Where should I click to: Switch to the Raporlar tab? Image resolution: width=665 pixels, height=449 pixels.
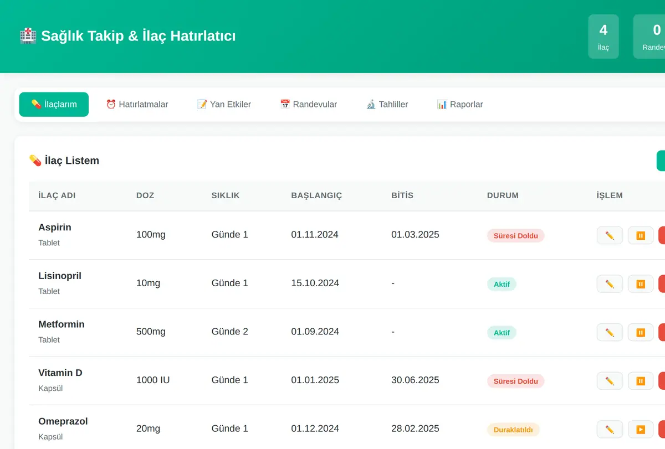click(x=459, y=104)
